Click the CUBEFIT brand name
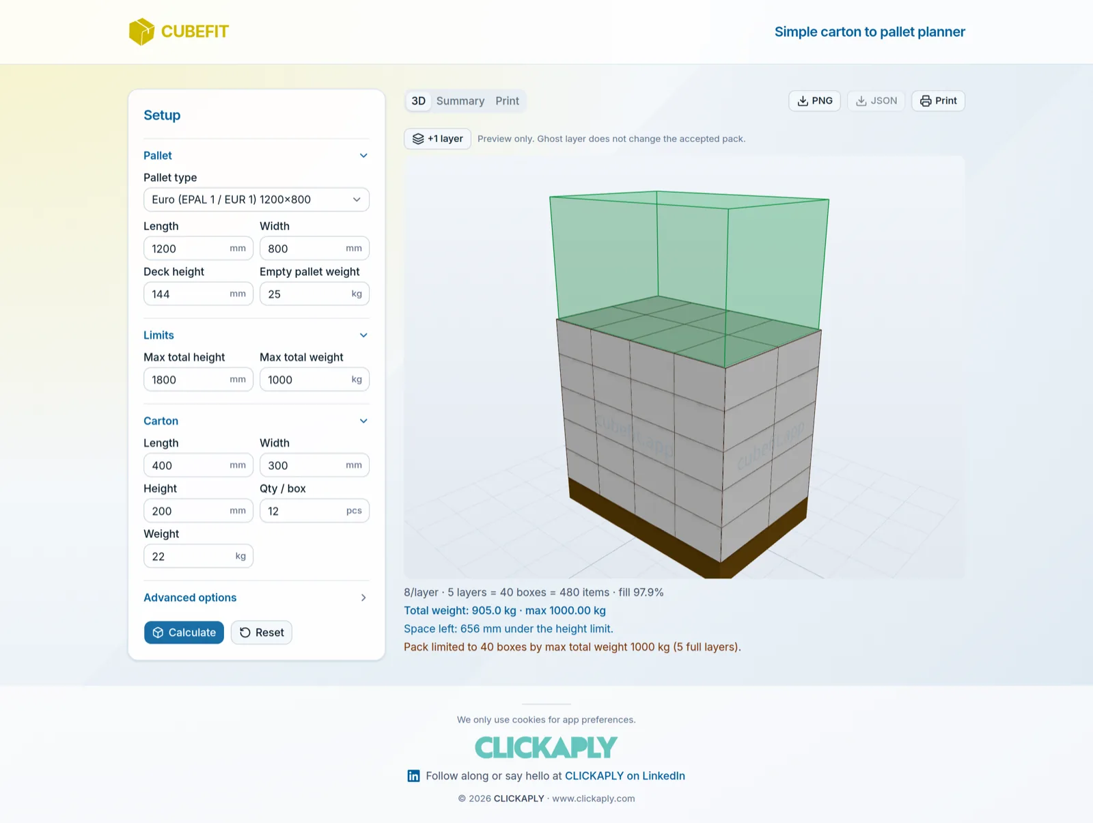Viewport: 1093px width, 823px height. point(195,31)
